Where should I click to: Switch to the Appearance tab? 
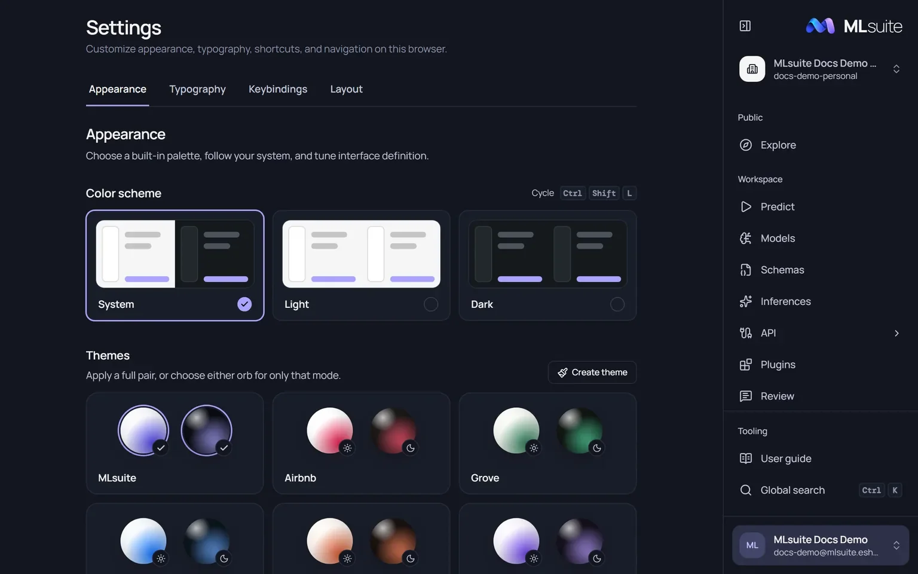[x=118, y=89]
